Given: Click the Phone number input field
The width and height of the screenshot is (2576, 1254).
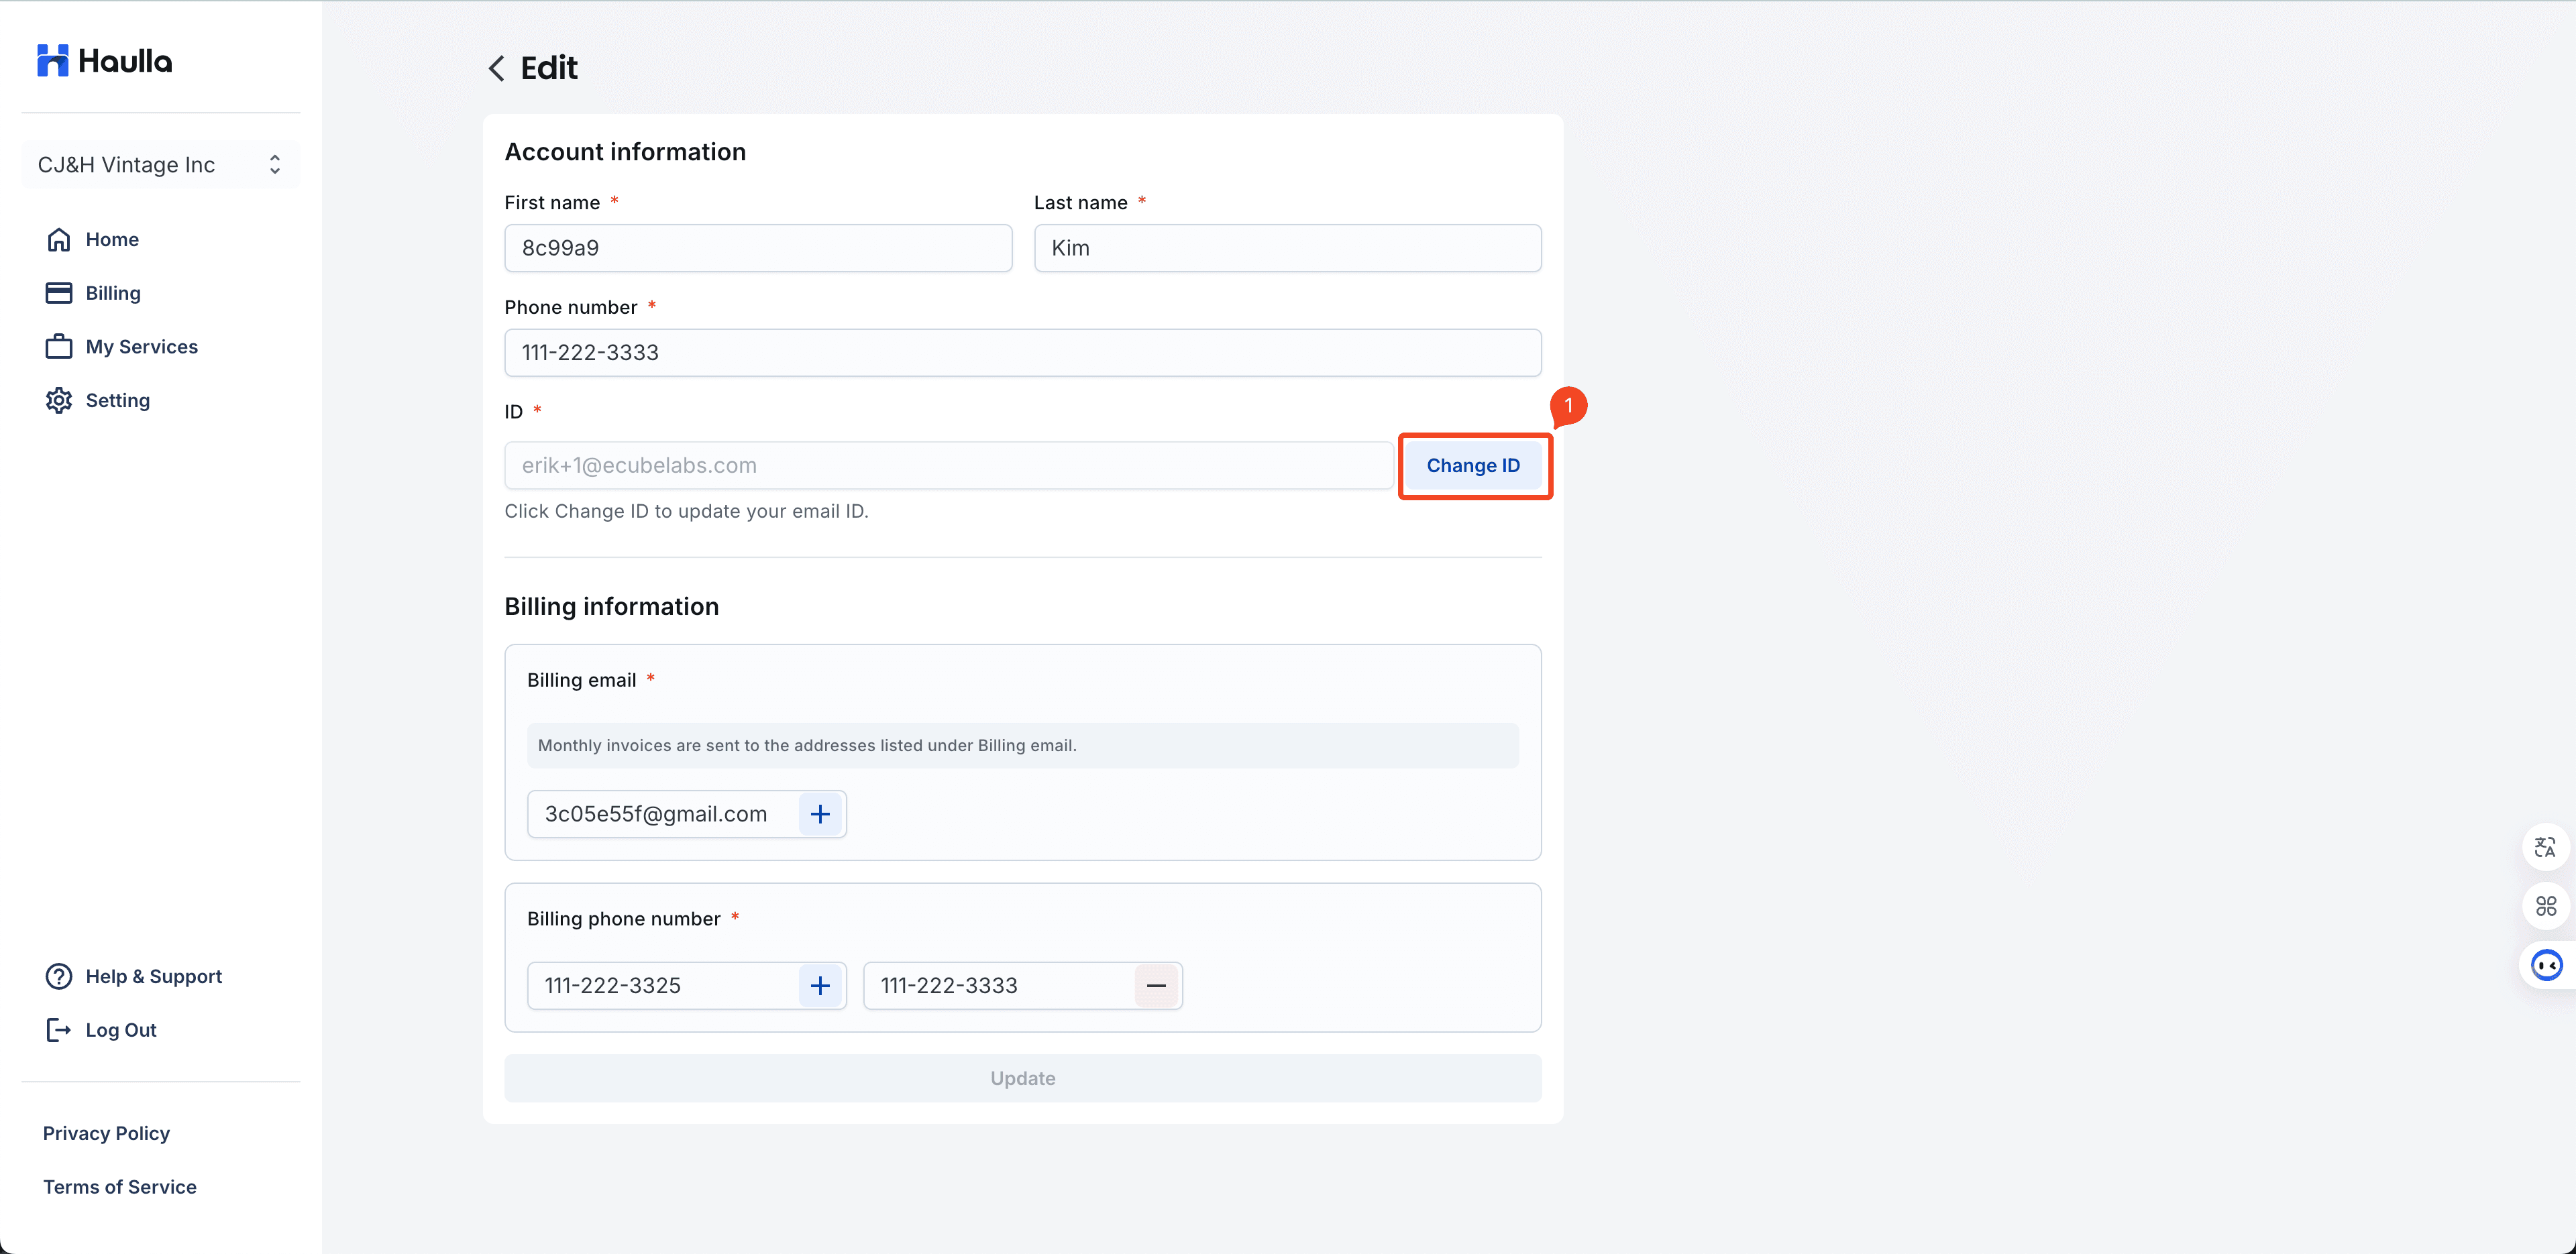Looking at the screenshot, I should click(x=1022, y=353).
